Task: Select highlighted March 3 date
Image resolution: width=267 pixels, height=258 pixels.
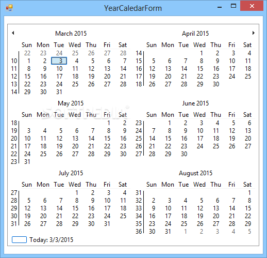Action: [59, 61]
